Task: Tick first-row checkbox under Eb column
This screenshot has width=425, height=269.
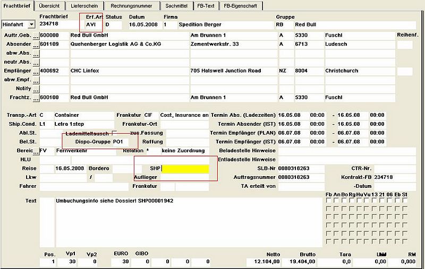Action: pos(397,201)
